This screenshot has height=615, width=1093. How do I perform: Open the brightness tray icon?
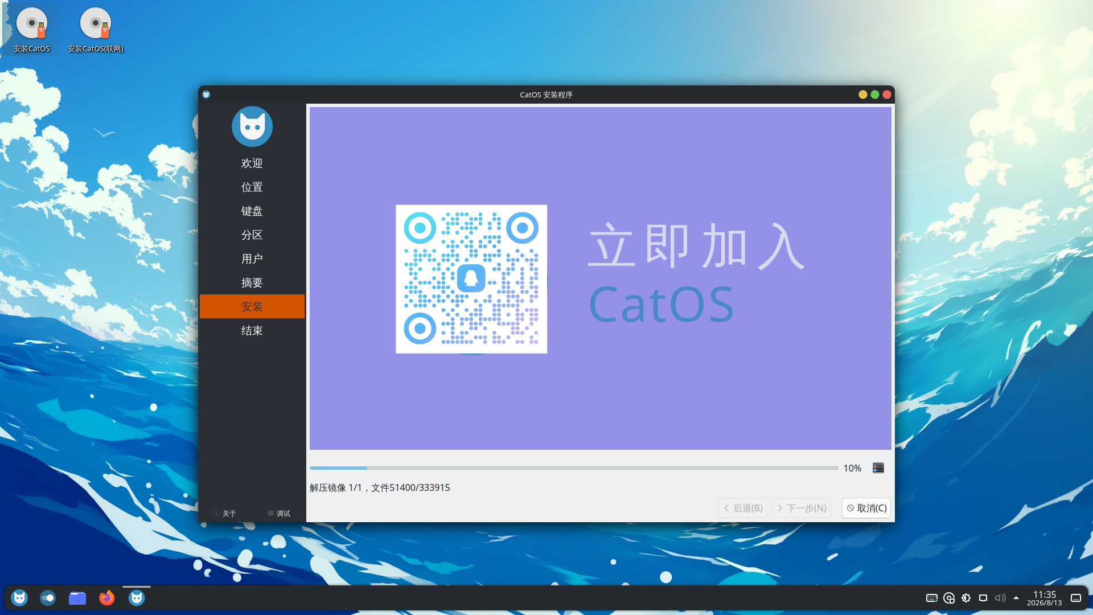(966, 598)
